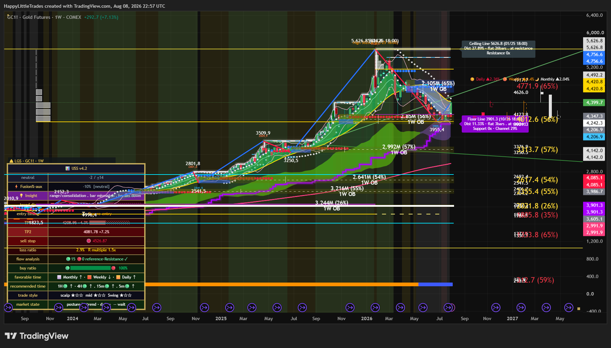Click the yellow triangle icon beside LGS · GC1! · 1W
This screenshot has width=611, height=348.
11,161
